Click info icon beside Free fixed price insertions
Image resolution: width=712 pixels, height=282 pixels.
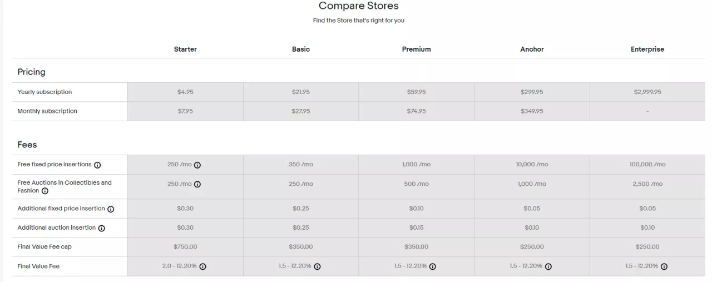coord(97,165)
